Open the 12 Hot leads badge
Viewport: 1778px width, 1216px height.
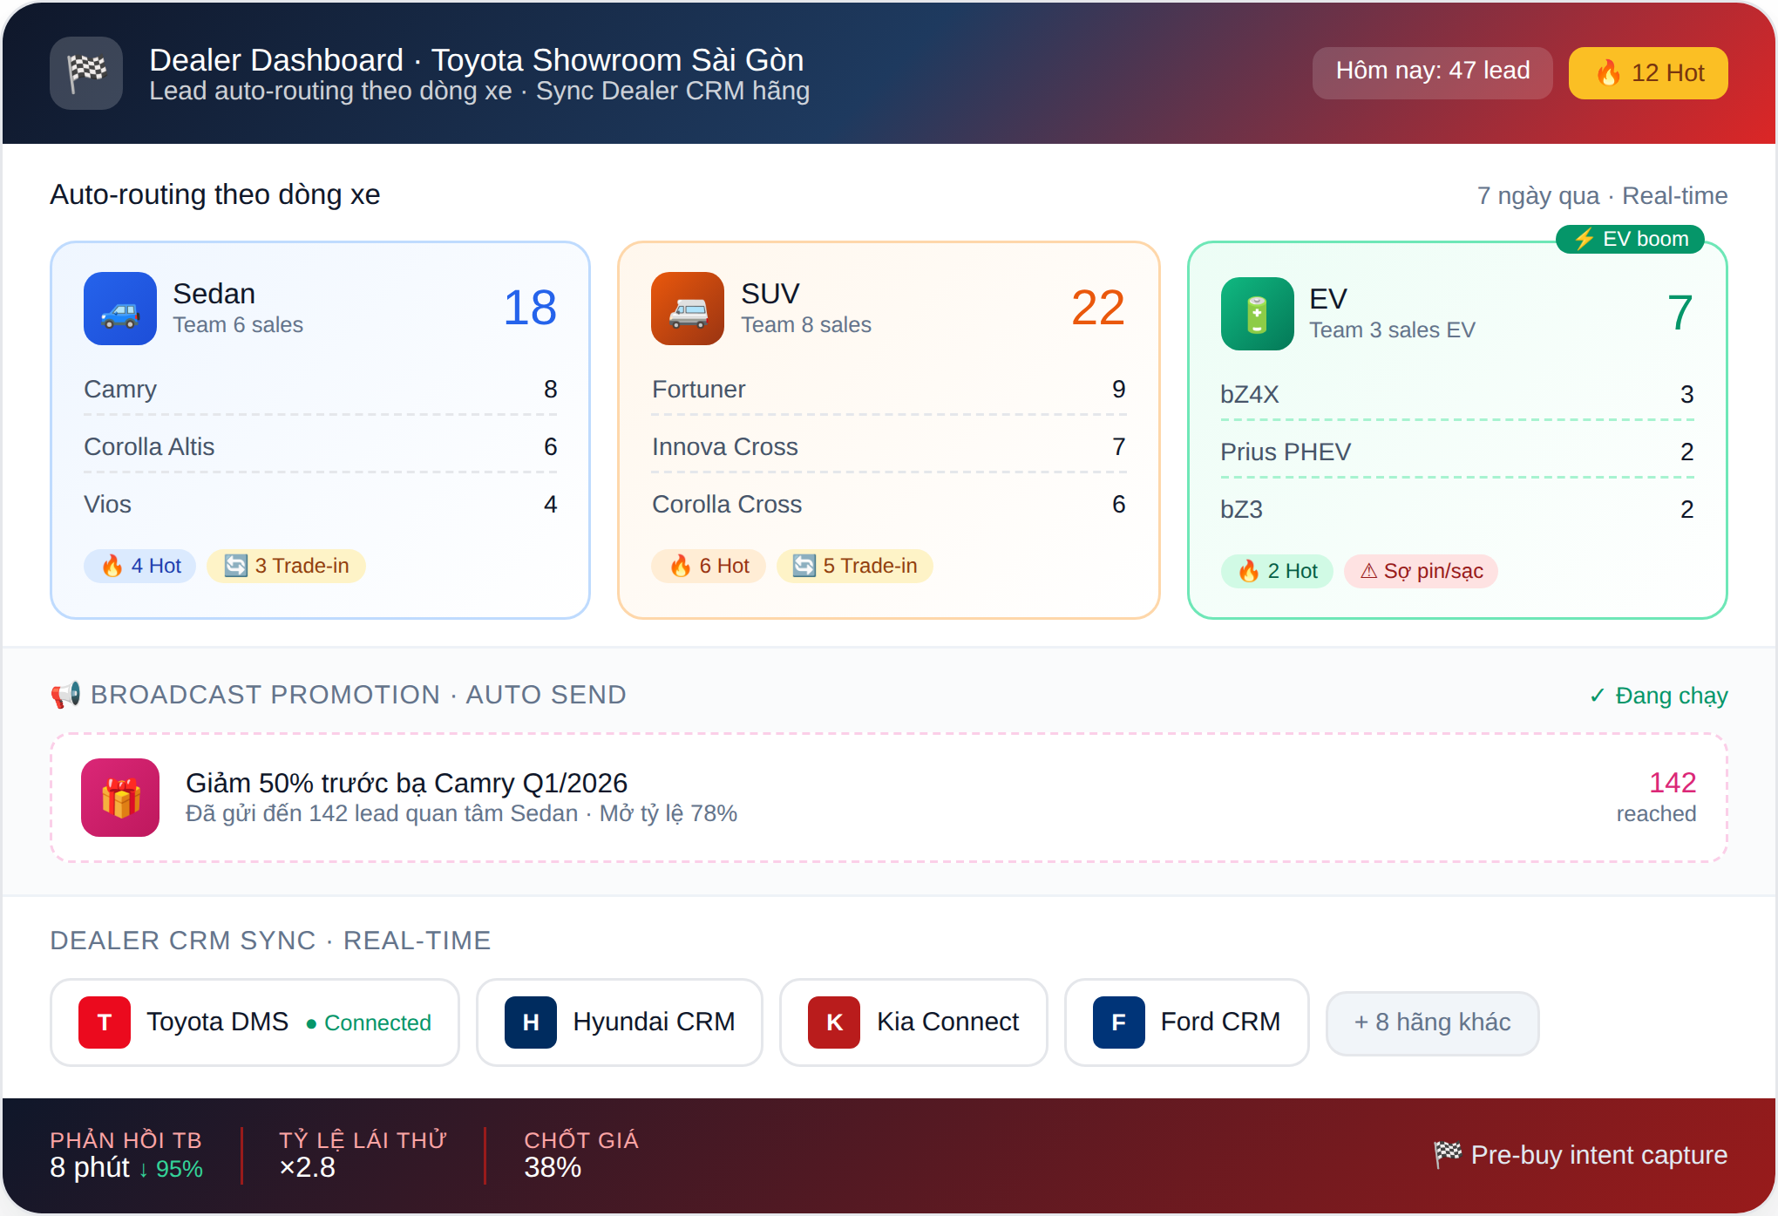point(1648,73)
